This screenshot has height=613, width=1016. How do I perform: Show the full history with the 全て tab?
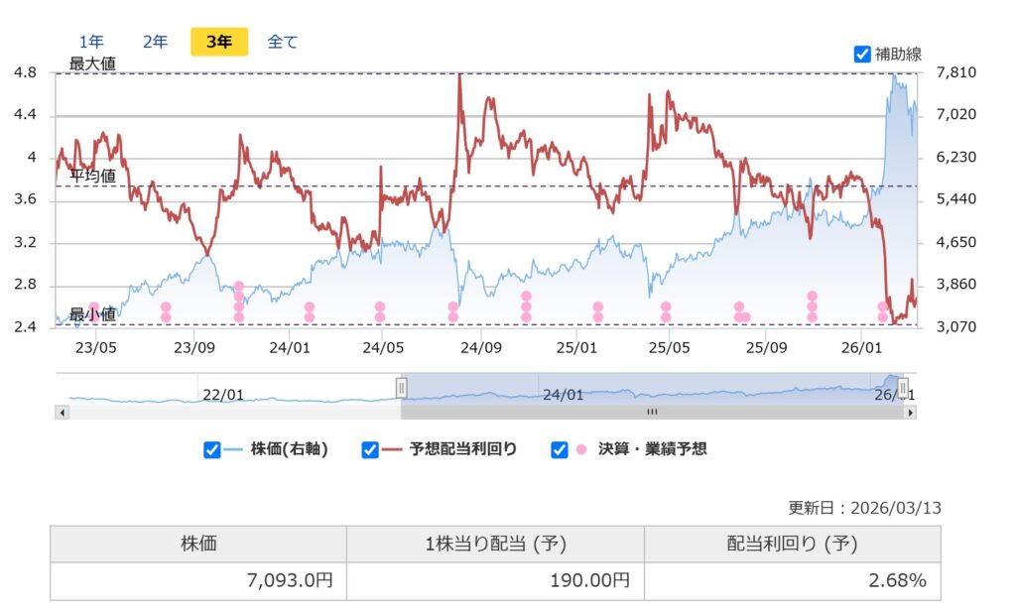click(283, 42)
